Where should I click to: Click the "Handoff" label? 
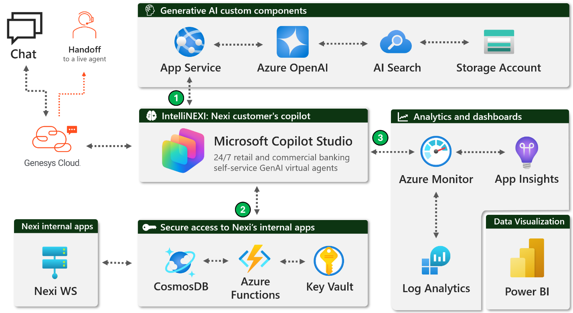click(85, 50)
